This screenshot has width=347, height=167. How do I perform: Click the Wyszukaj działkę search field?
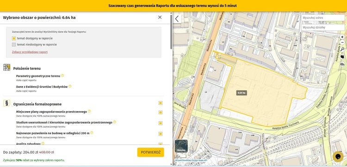(x=323, y=27)
